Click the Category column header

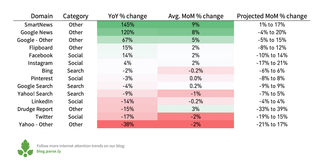(75, 16)
